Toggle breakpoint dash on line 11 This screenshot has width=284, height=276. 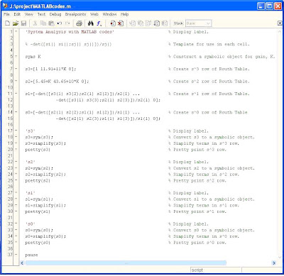pos(16,94)
